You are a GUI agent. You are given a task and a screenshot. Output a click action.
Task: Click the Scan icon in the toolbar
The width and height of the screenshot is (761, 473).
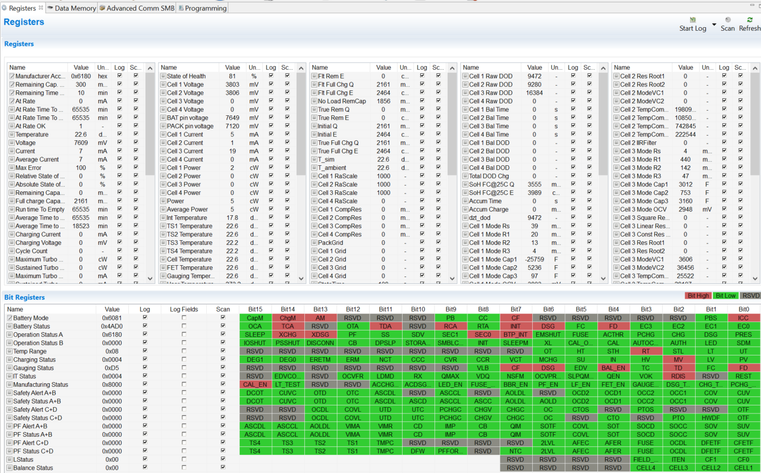[x=727, y=20]
